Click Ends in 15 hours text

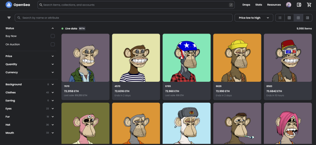tap(275, 95)
